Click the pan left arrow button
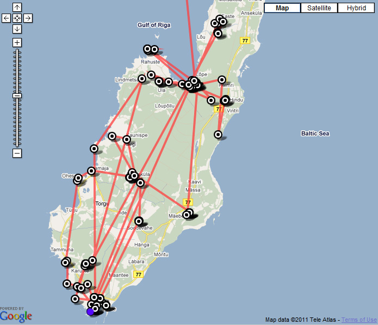Viewport: 378px width, 325px height. click(x=7, y=18)
